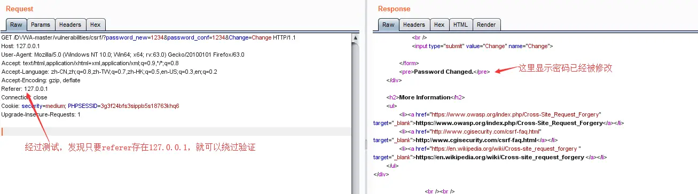Click the input type submit line in the response

pyautogui.click(x=482, y=46)
